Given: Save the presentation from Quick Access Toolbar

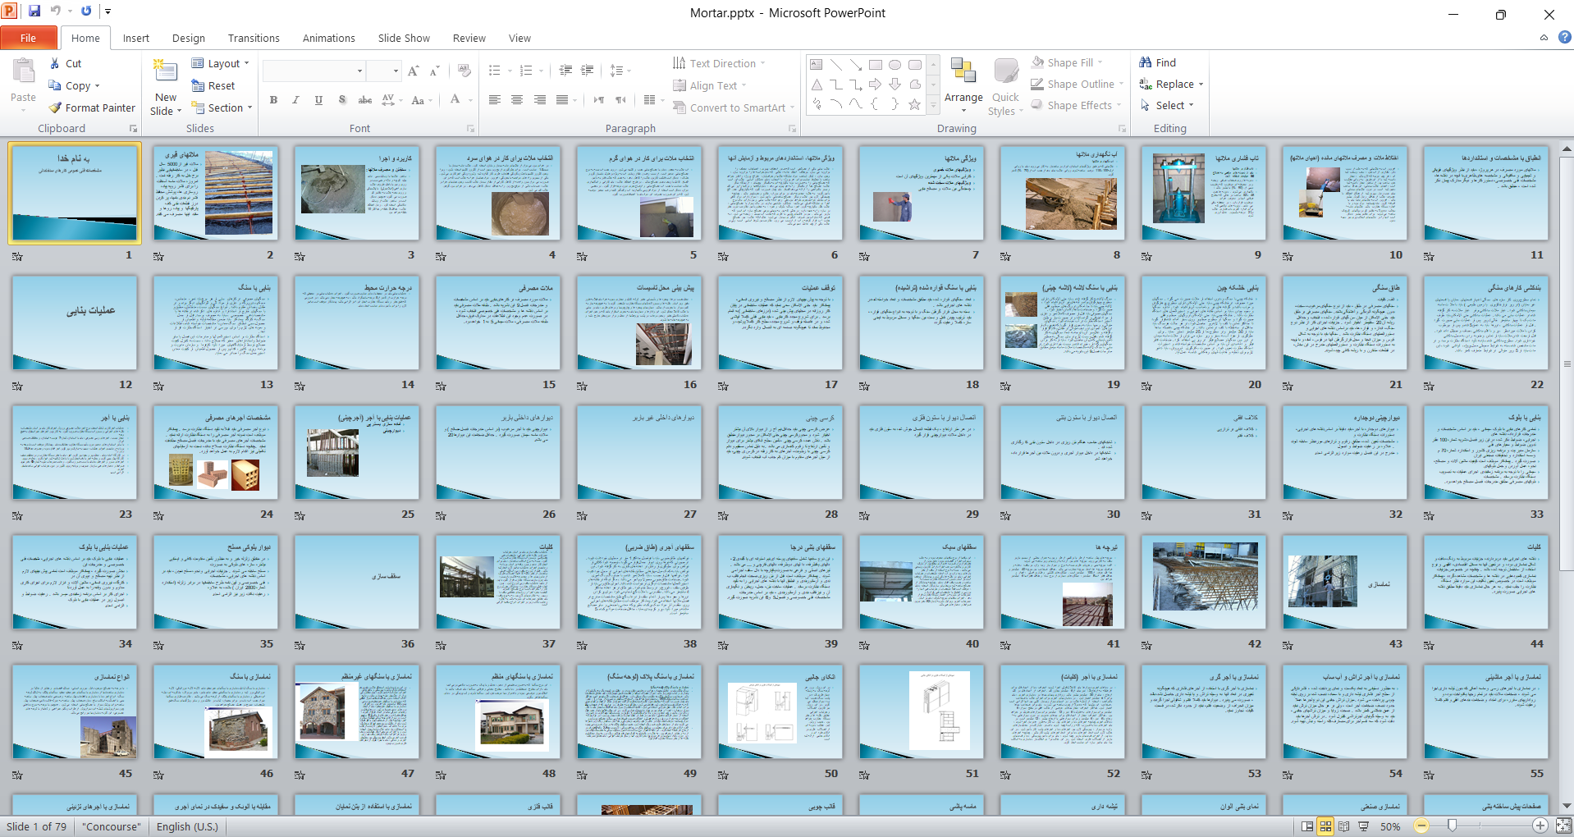Looking at the screenshot, I should (34, 11).
